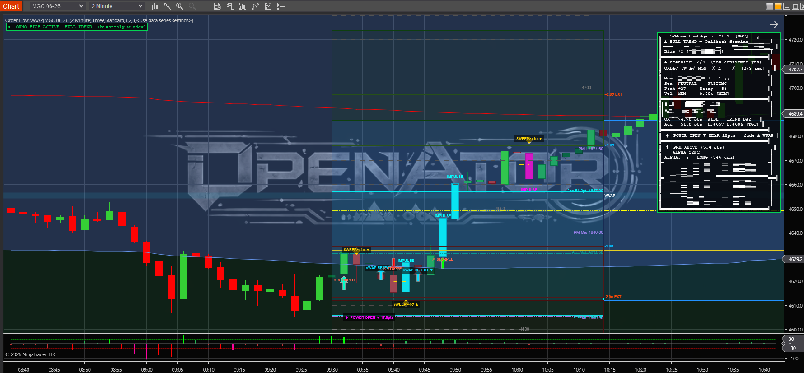Click the MGC 06-26 instrument field
This screenshot has height=373, width=804.
(53, 6)
